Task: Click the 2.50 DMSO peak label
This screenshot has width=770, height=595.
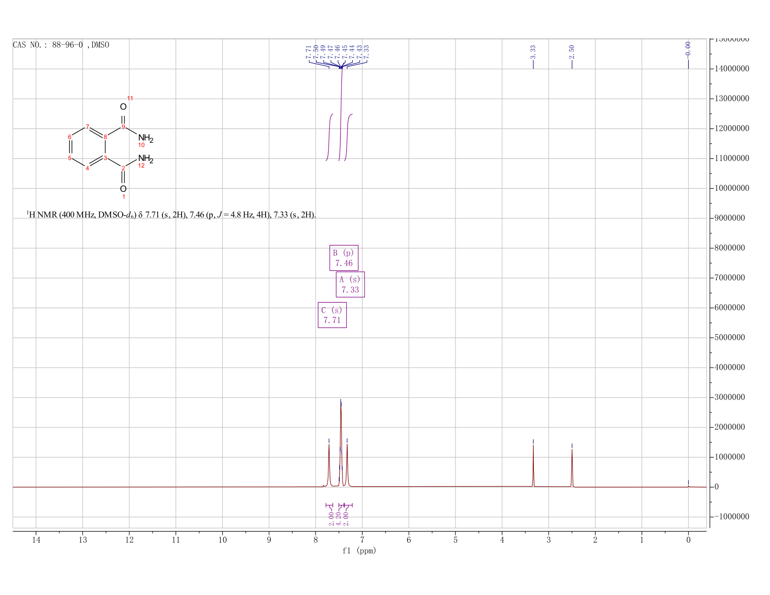Action: [572, 52]
